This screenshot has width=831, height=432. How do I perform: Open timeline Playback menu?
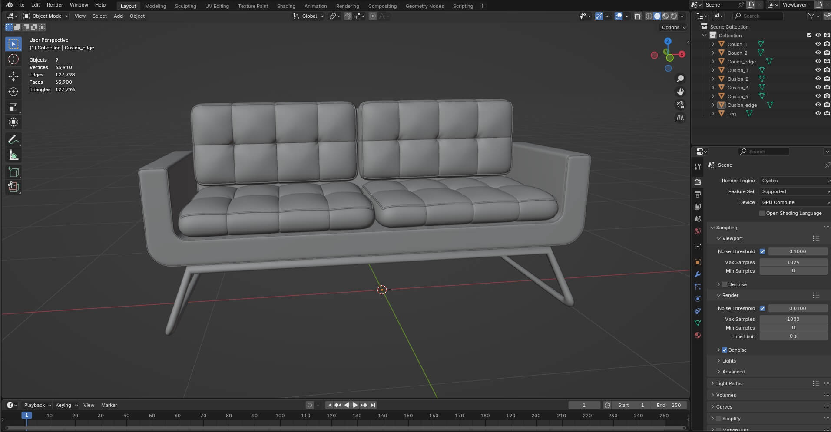click(37, 405)
